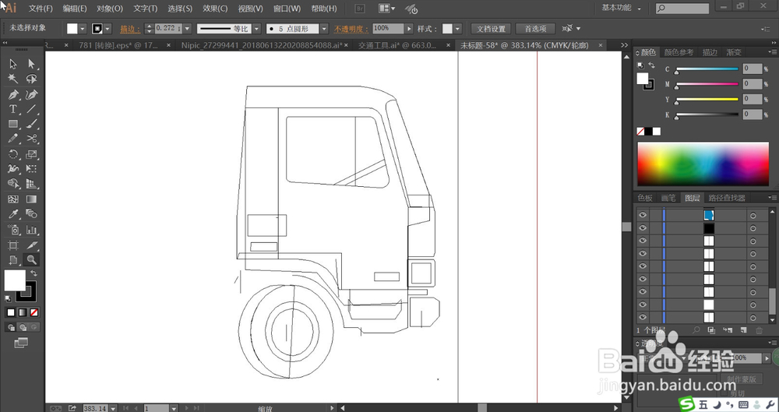This screenshot has width=779, height=412.
Task: Open zoom level dropdown beside 383.14
Action: tap(113, 408)
